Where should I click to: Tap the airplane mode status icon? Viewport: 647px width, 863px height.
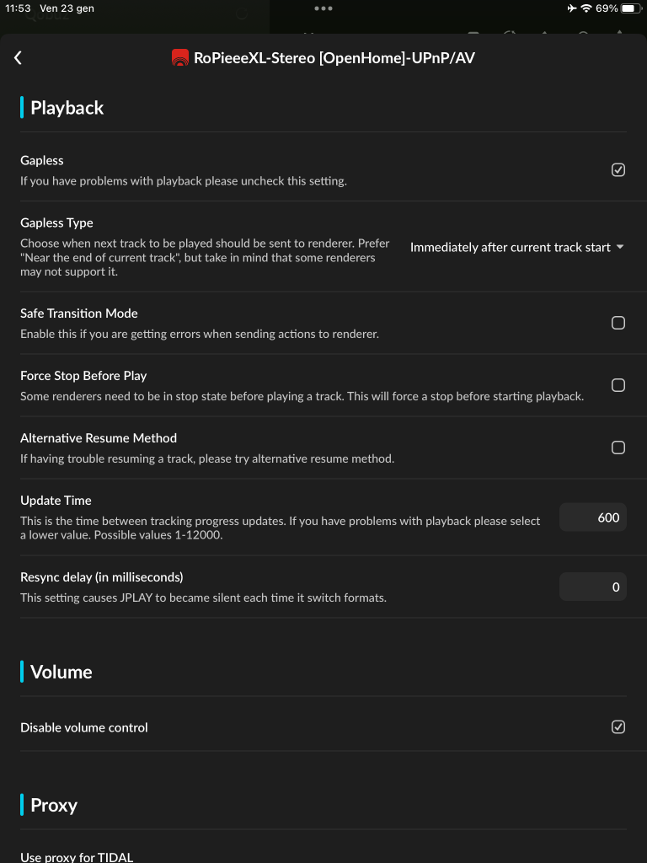573,8
